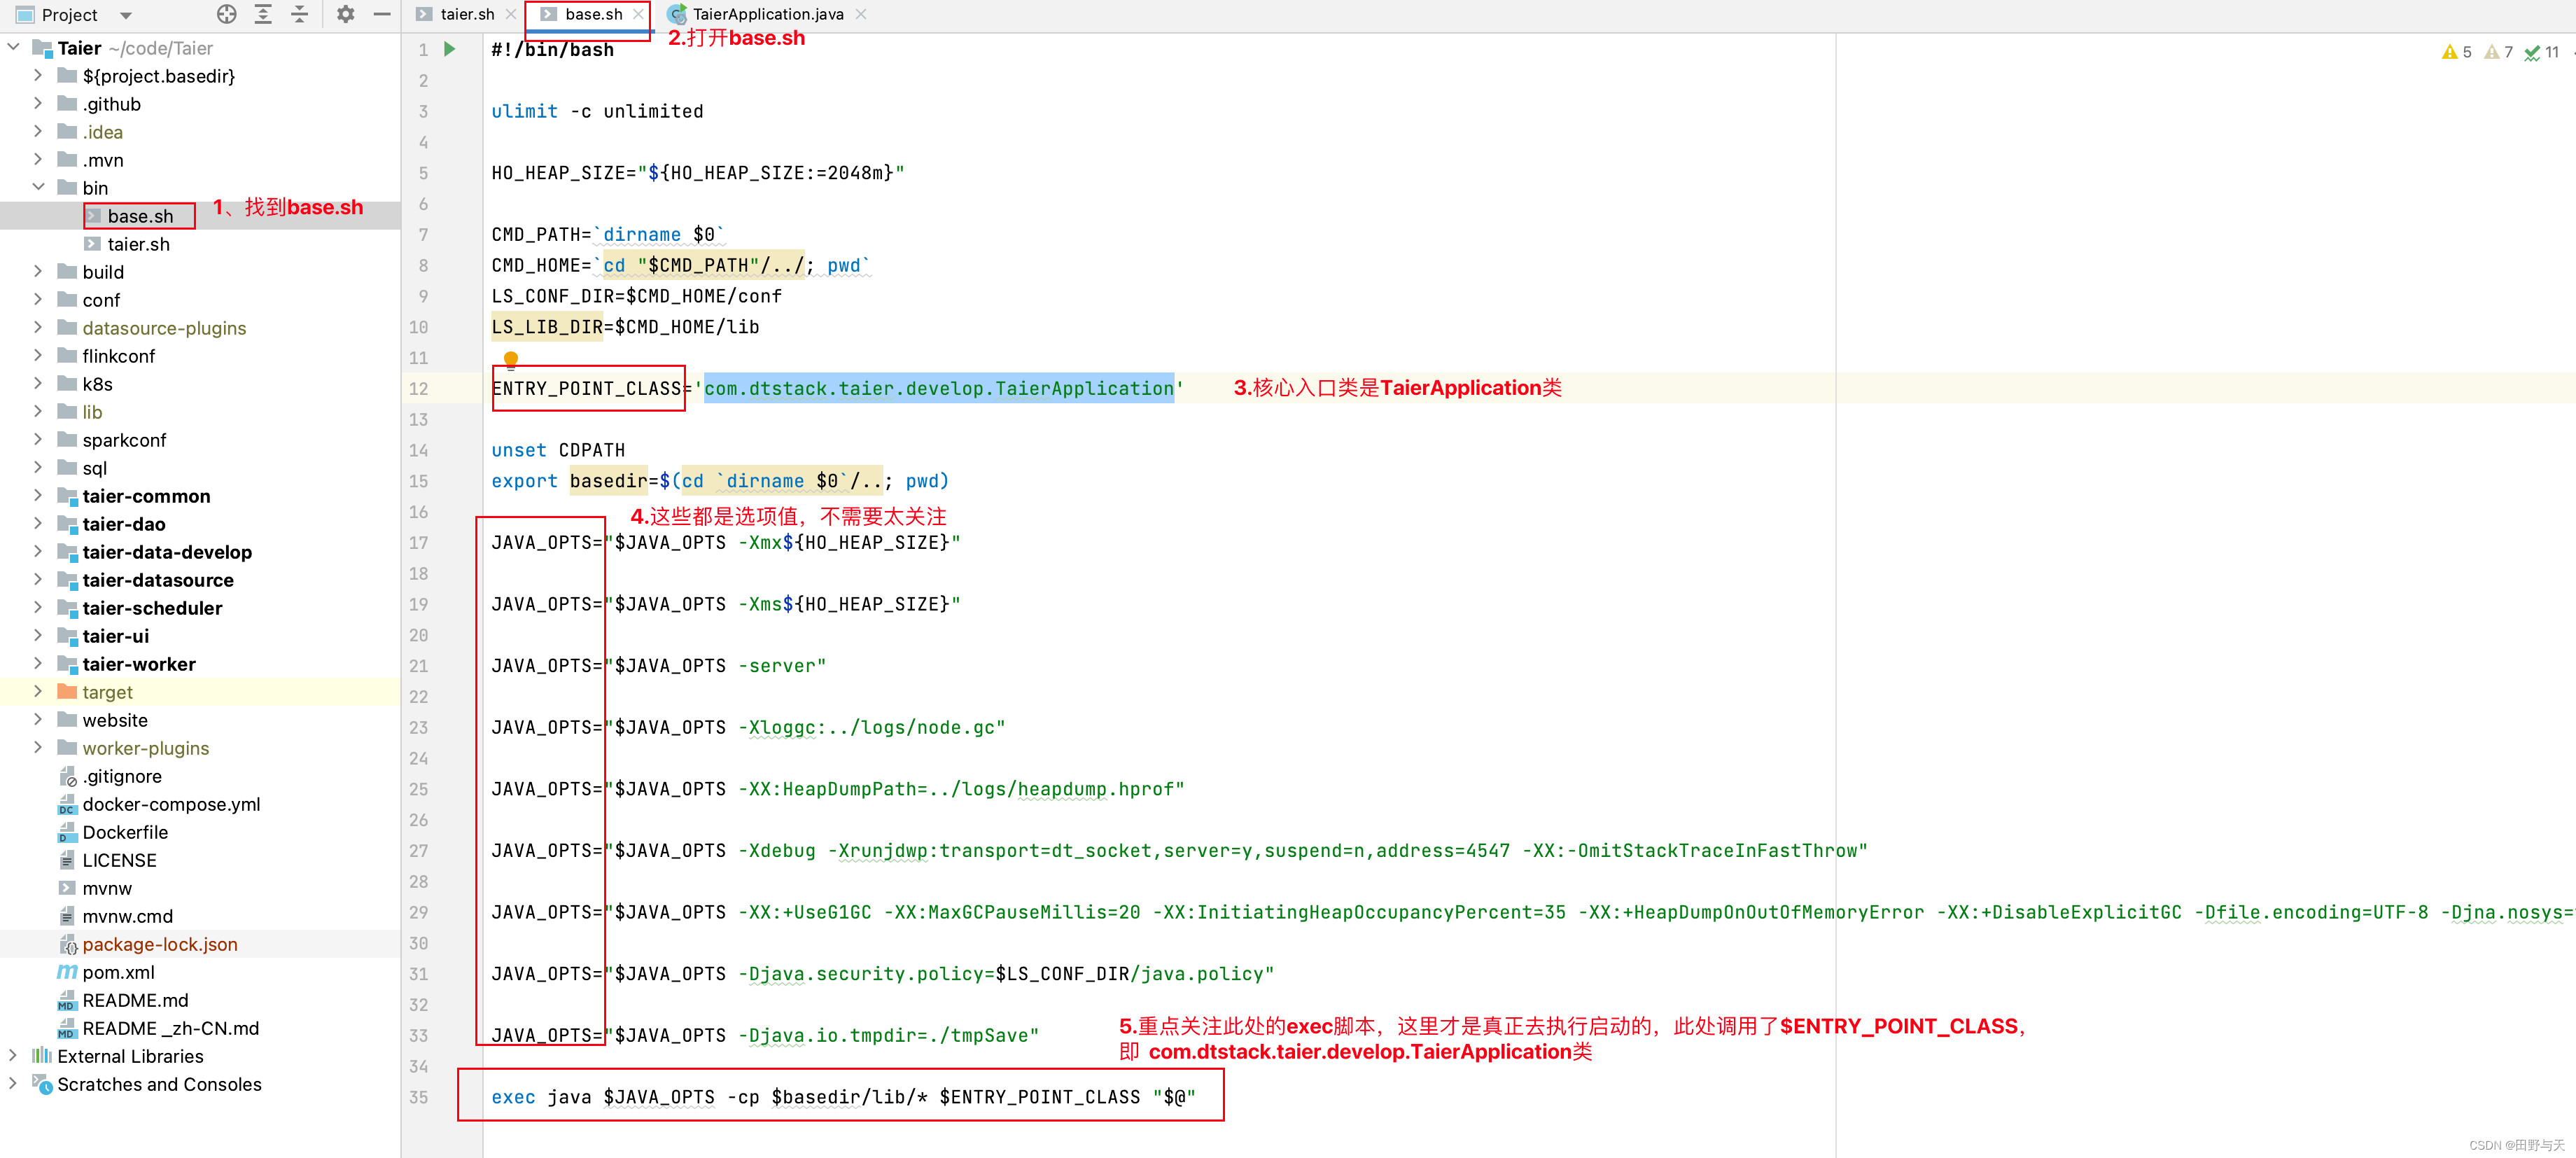Image resolution: width=2576 pixels, height=1158 pixels.
Task: Select the docker-compose.yml file
Action: pos(171,804)
